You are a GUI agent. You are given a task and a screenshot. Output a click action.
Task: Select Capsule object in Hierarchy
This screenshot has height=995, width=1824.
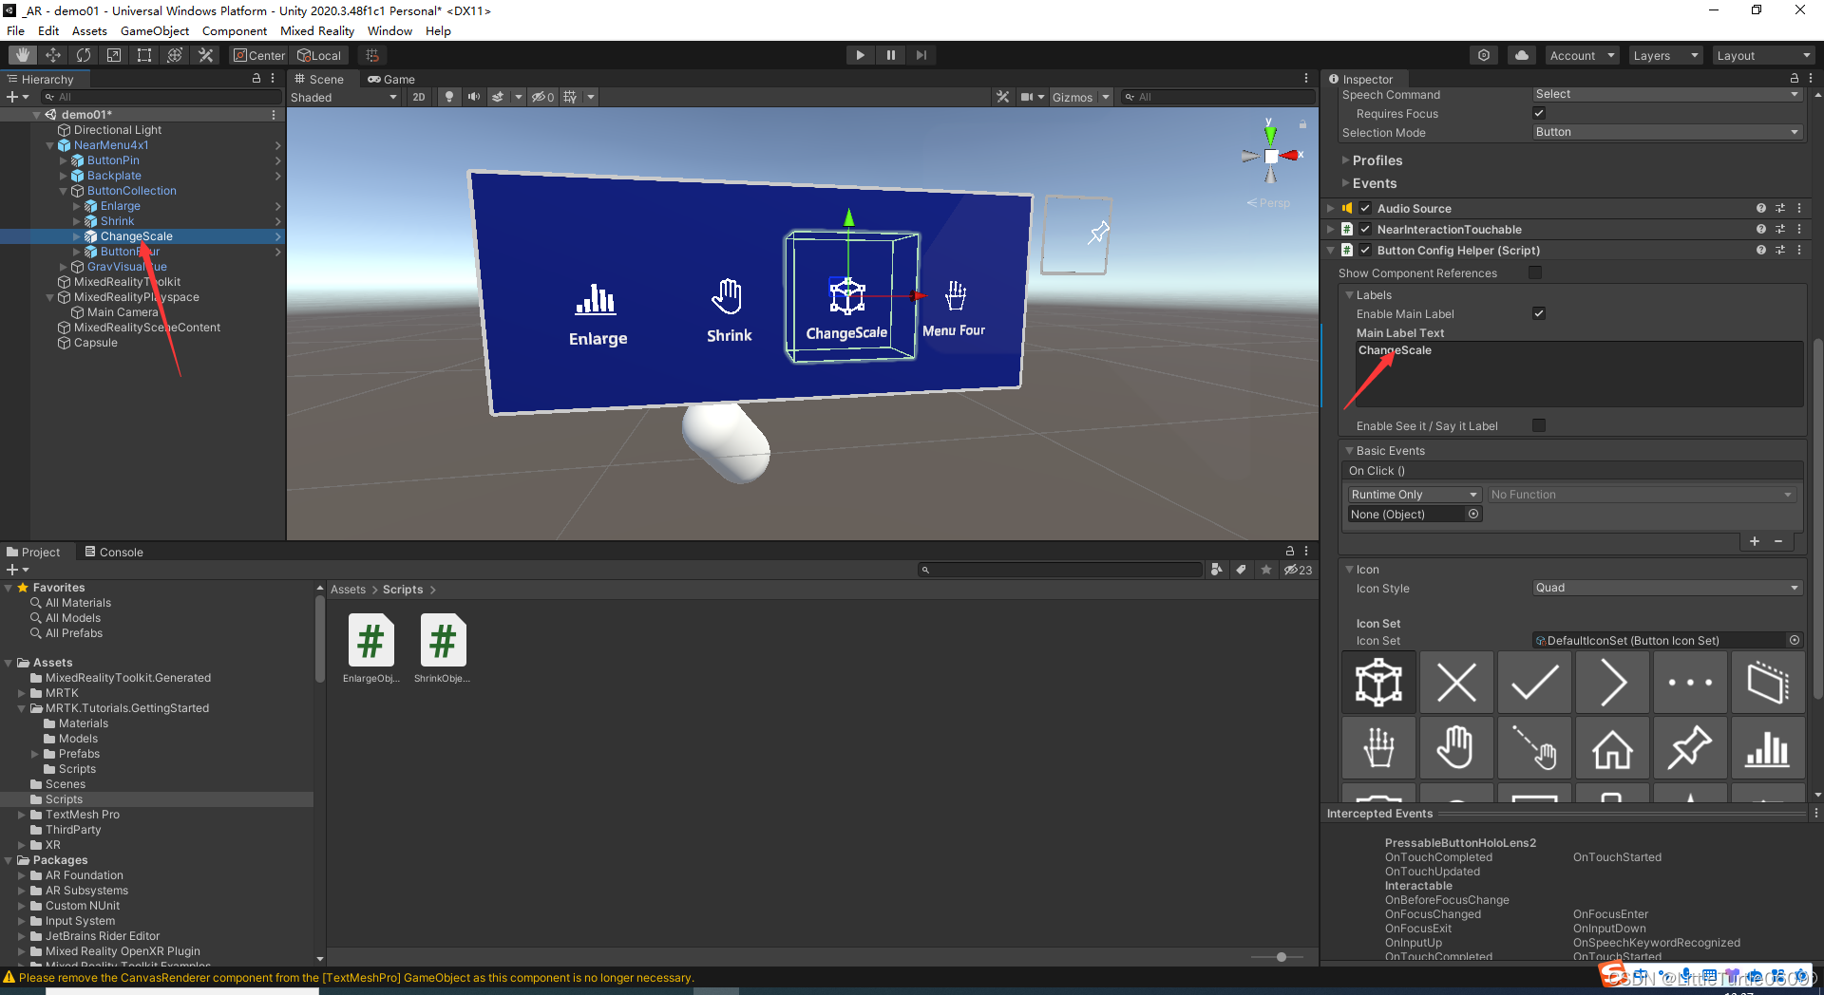point(95,343)
